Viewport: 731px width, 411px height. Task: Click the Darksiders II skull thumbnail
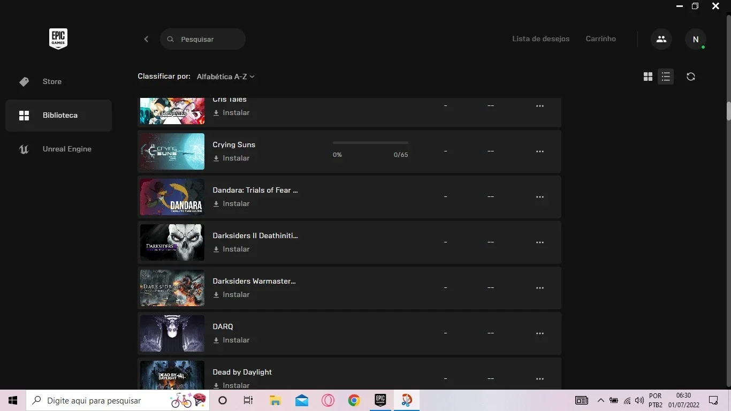point(172,242)
